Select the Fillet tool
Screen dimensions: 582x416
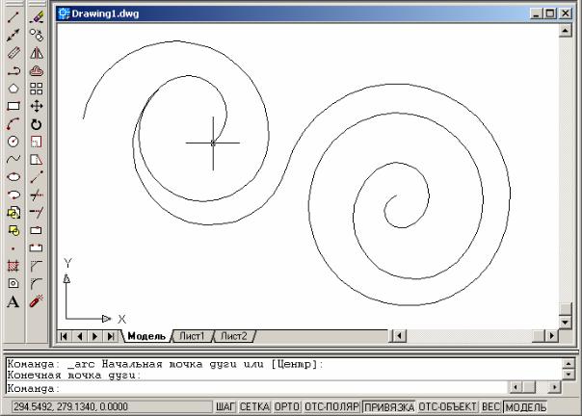click(37, 284)
